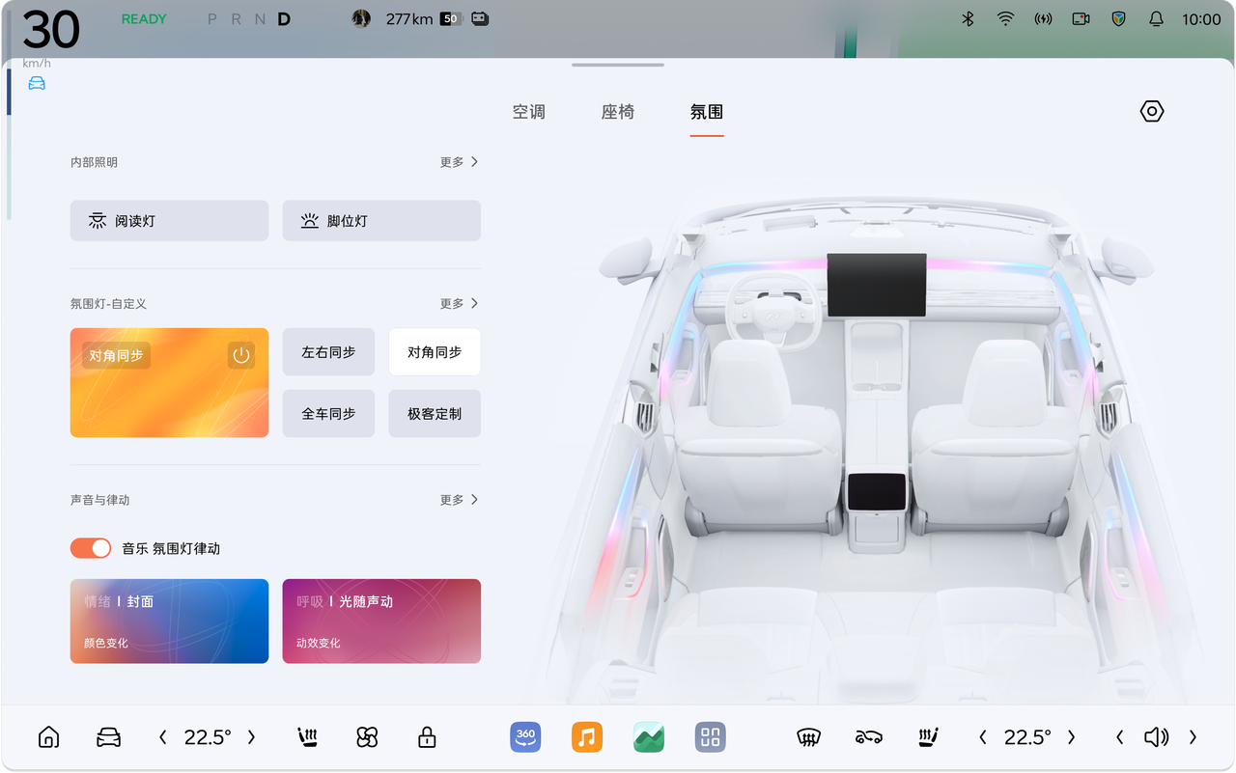Expand 更多 for 声音与律动
This screenshot has width=1236, height=773.
(x=460, y=500)
